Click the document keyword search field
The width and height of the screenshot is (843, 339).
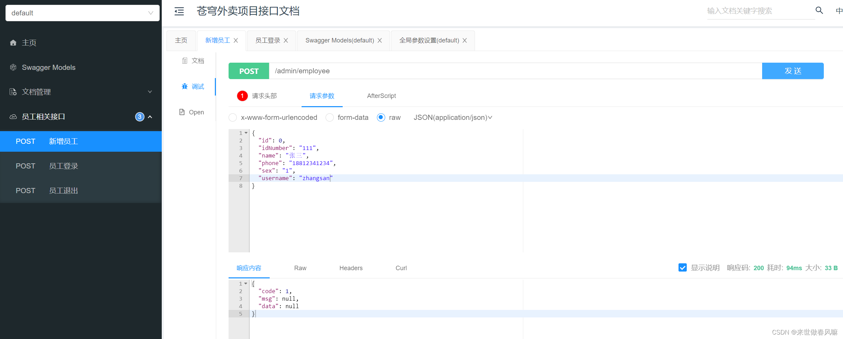pyautogui.click(x=761, y=11)
